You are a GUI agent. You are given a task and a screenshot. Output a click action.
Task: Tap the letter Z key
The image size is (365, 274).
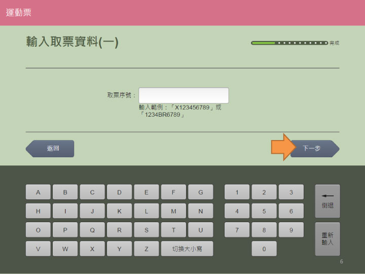(x=147, y=249)
